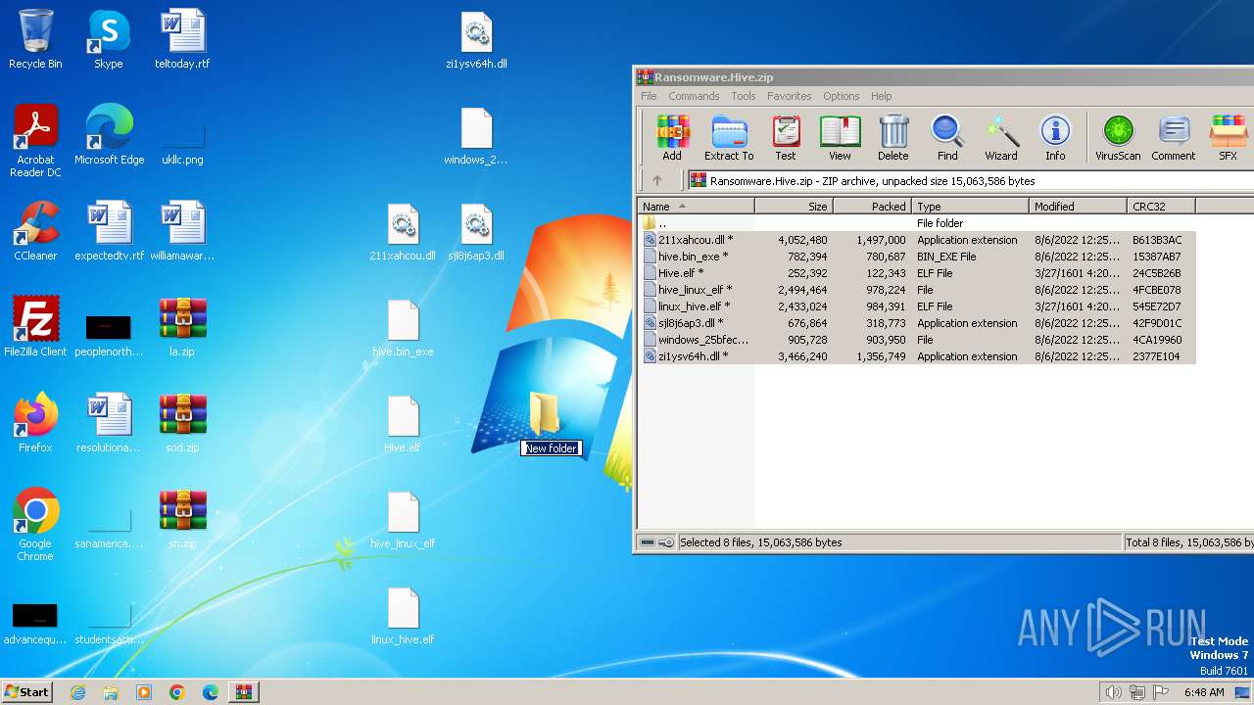Add archive Comment
1254x705 pixels.
1174,137
